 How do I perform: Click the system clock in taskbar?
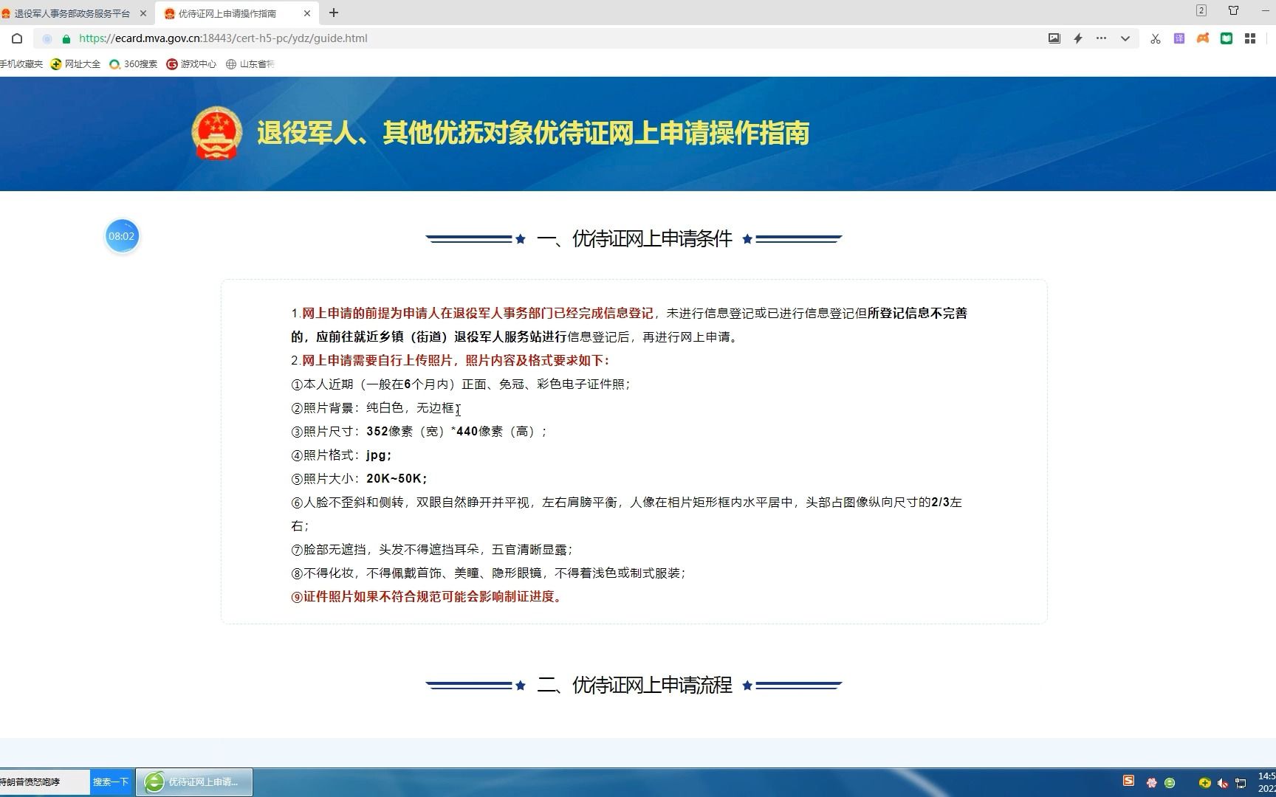(x=1266, y=782)
